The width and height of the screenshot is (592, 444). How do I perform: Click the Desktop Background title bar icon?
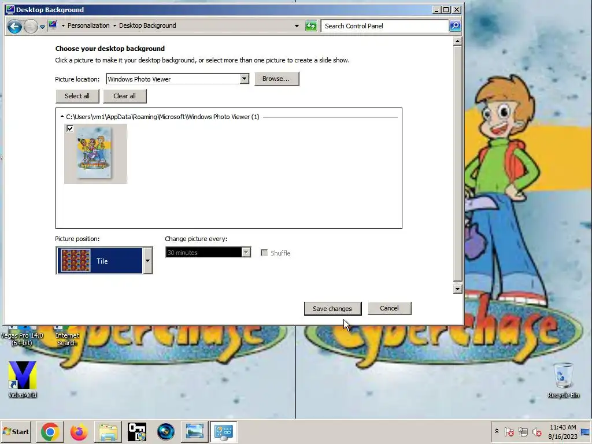10,9
